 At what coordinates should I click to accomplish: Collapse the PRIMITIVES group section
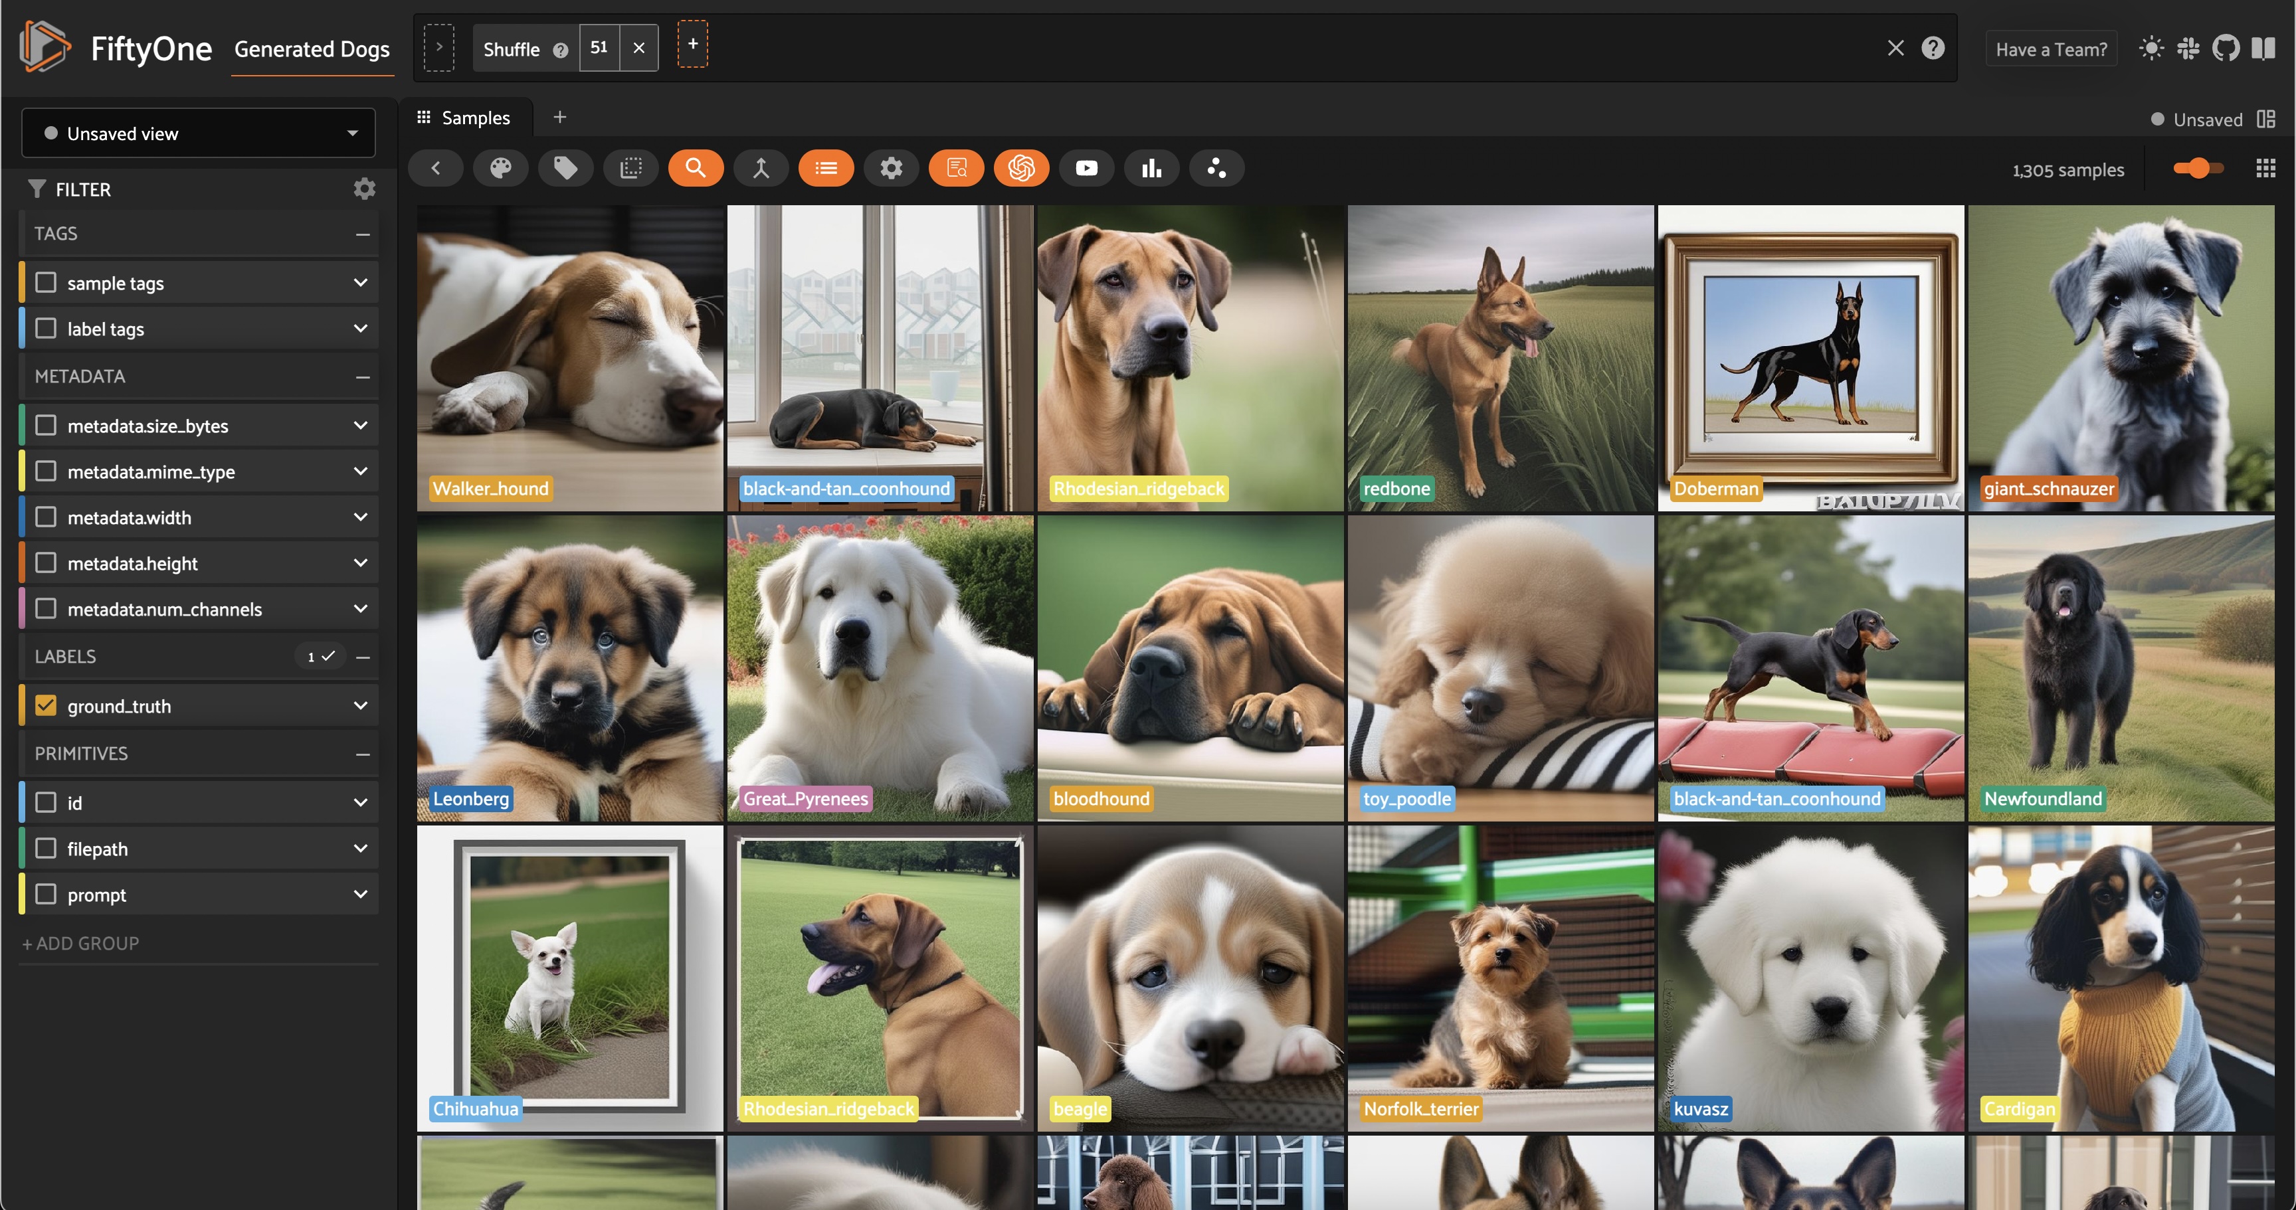(x=362, y=754)
